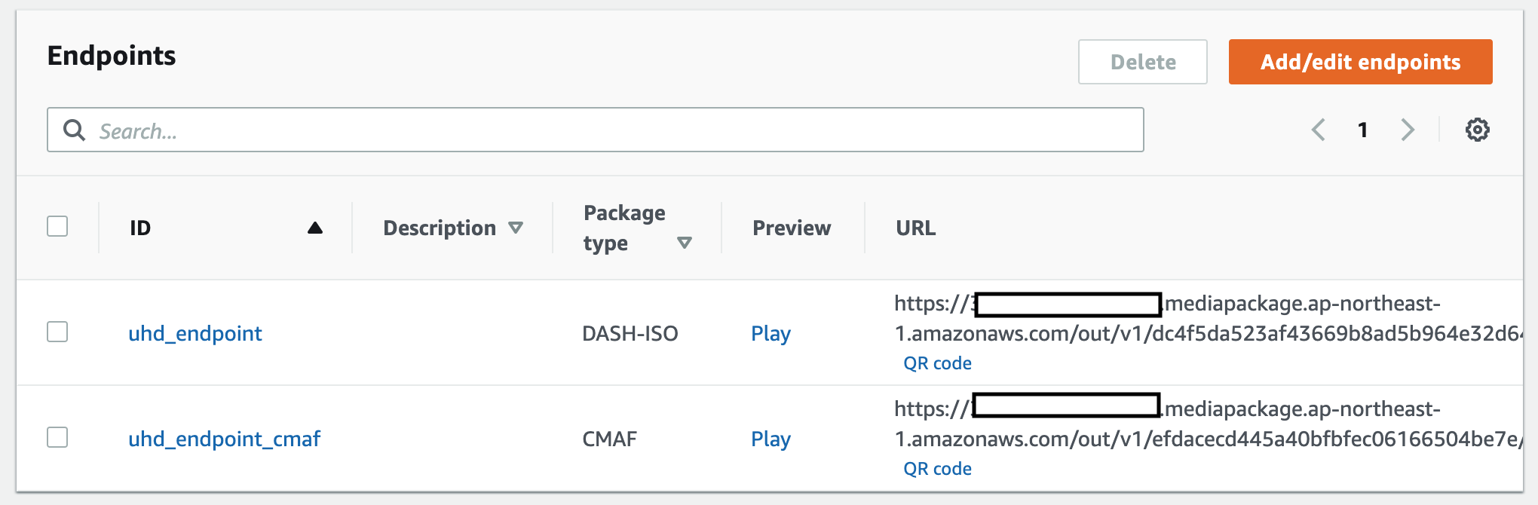Click the URL column header

pos(915,228)
